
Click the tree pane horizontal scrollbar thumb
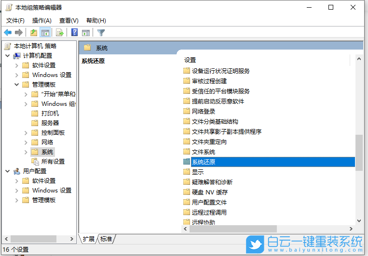33,239
